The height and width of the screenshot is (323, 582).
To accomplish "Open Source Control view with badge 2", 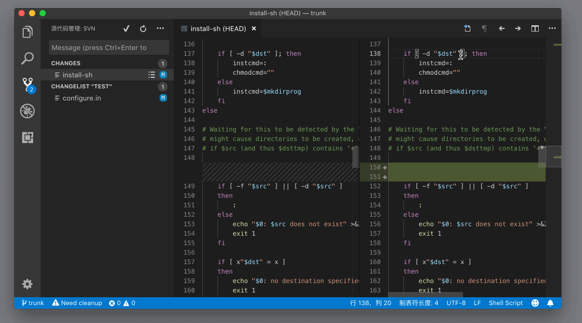I will pyautogui.click(x=27, y=84).
